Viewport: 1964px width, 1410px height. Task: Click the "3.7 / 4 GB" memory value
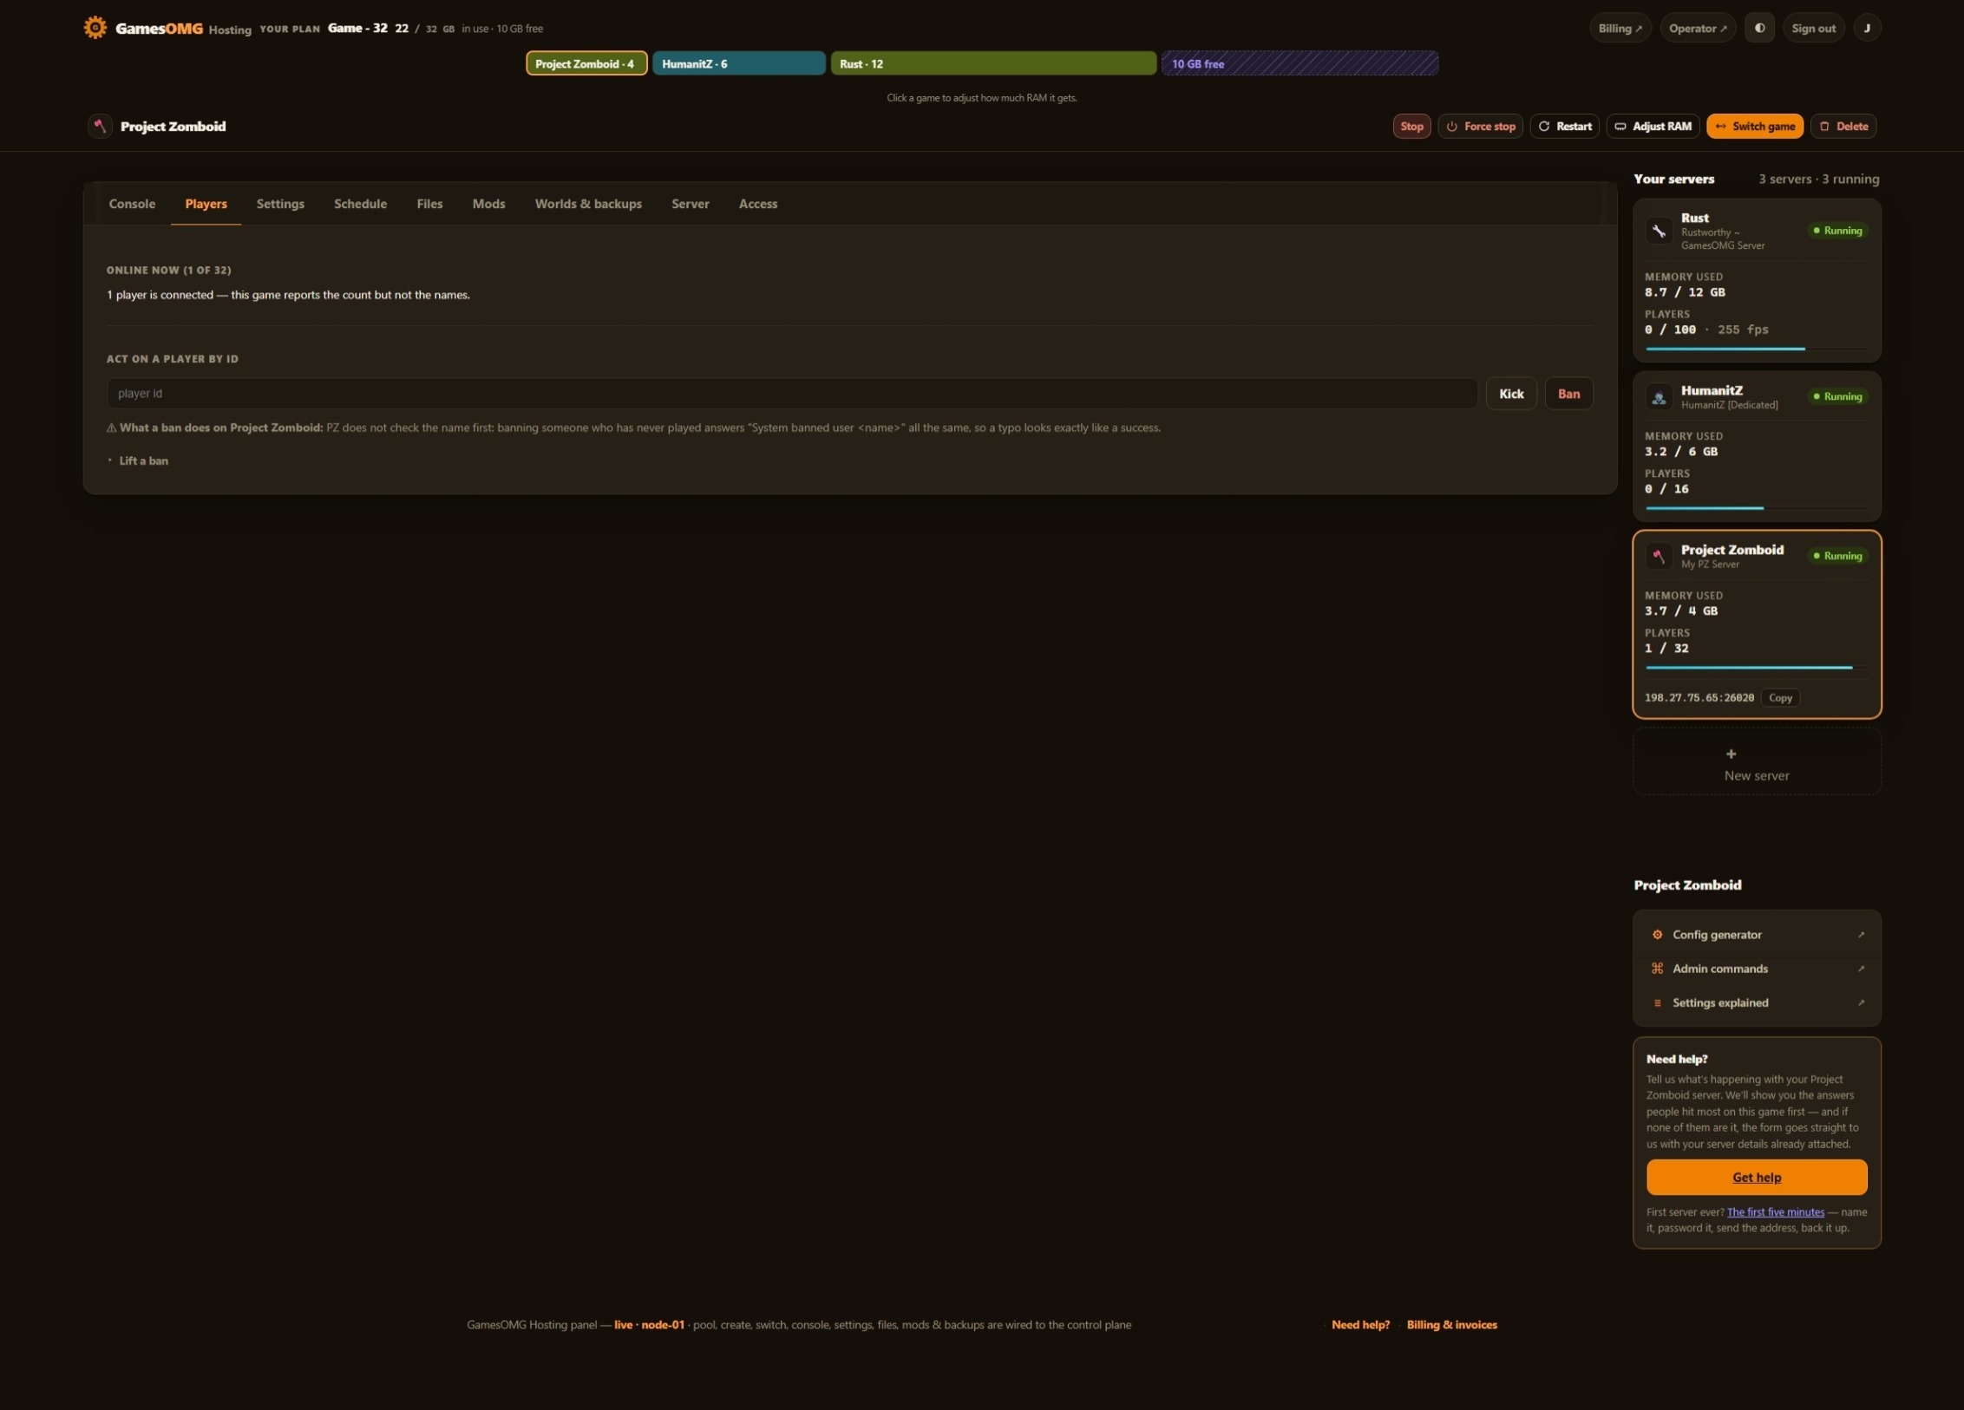coord(1681,611)
